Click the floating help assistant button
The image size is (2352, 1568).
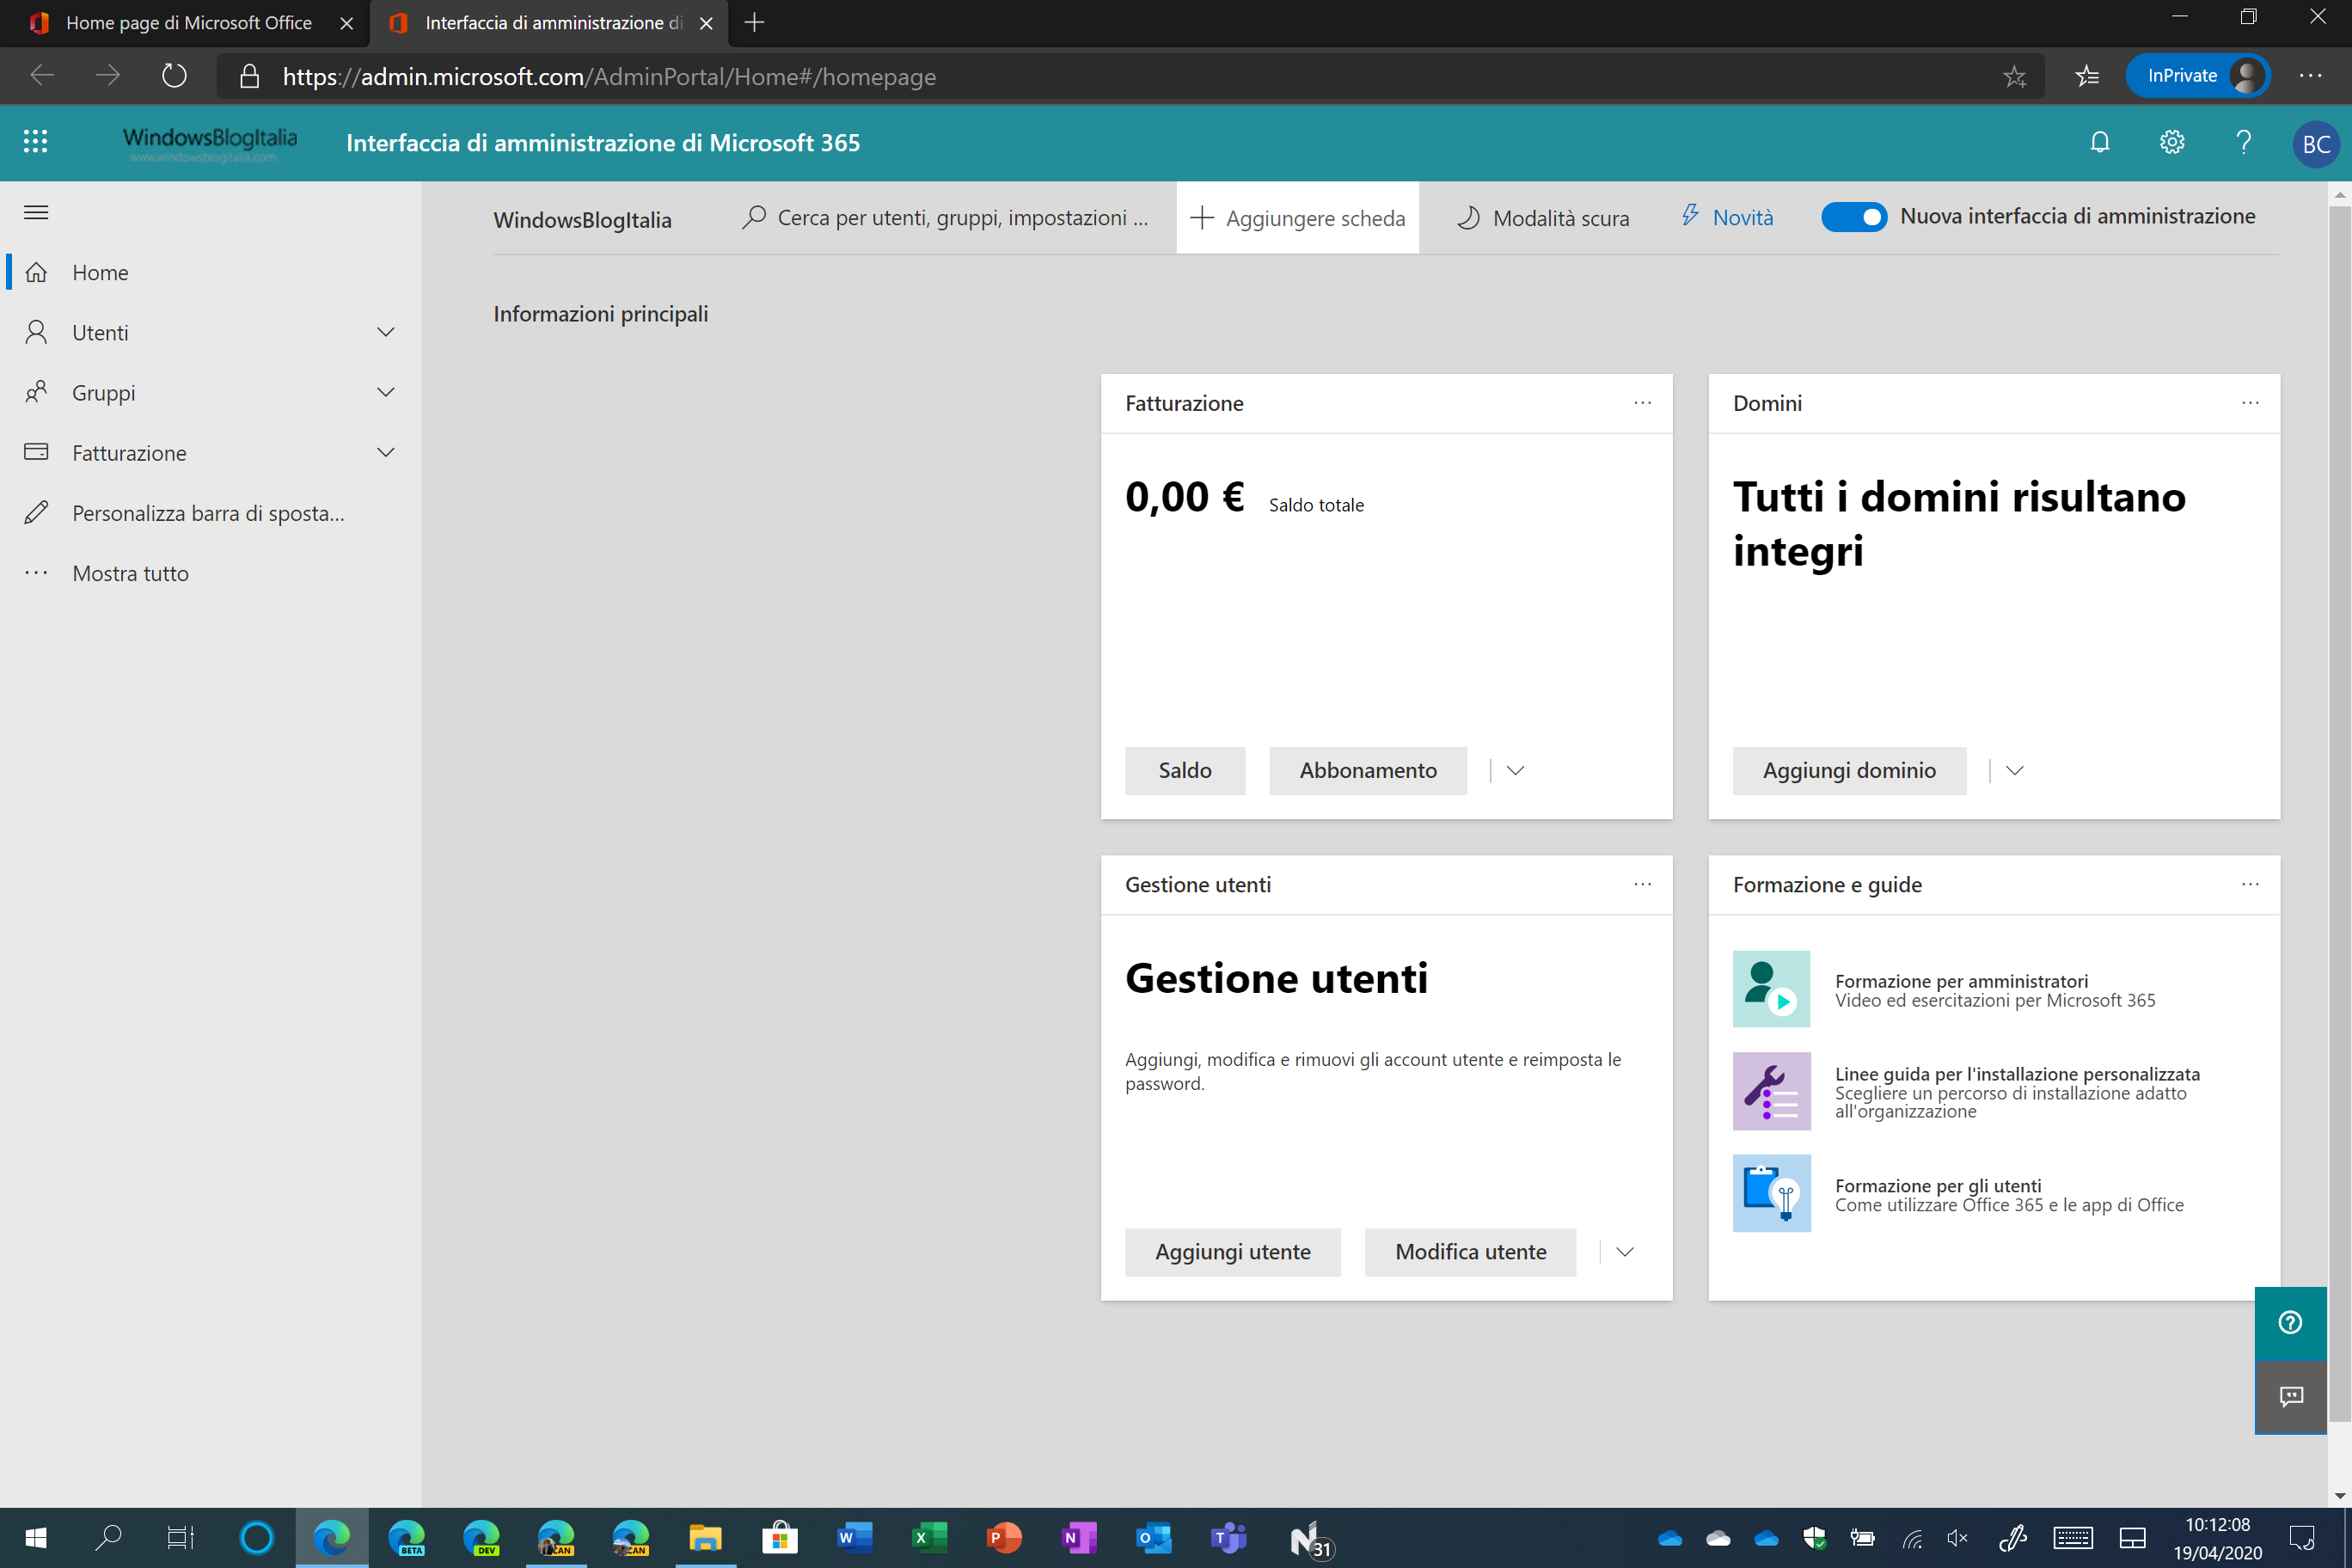(x=2290, y=1322)
